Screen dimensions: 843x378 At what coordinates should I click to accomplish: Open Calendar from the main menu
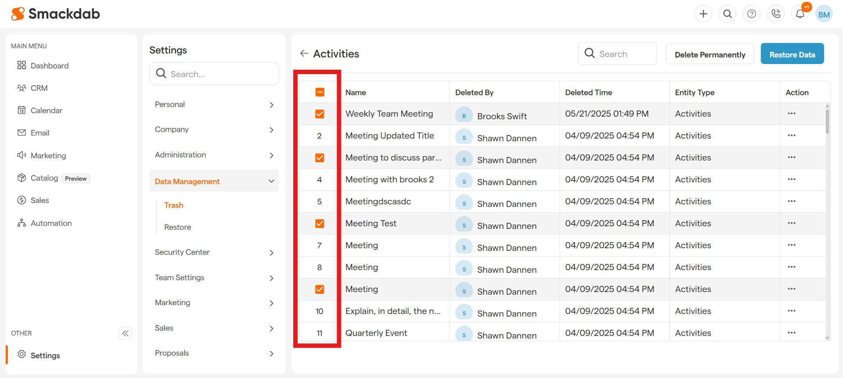pos(46,111)
